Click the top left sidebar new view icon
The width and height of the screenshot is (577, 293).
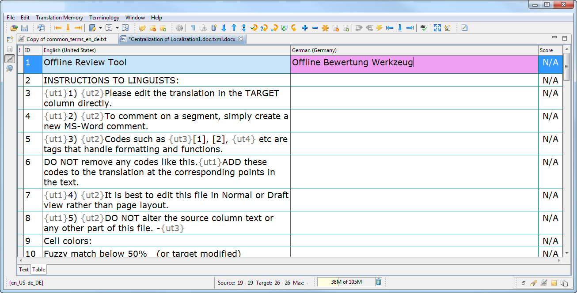(x=10, y=40)
